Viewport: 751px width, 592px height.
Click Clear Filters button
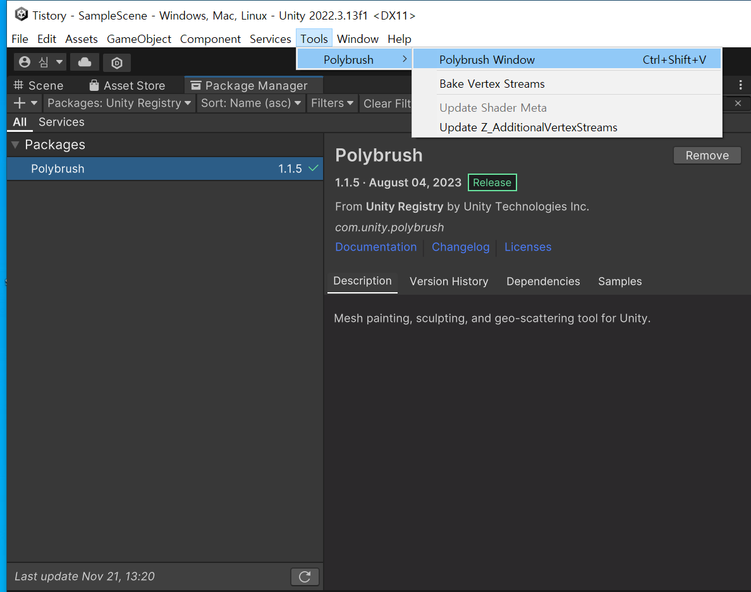pyautogui.click(x=387, y=104)
